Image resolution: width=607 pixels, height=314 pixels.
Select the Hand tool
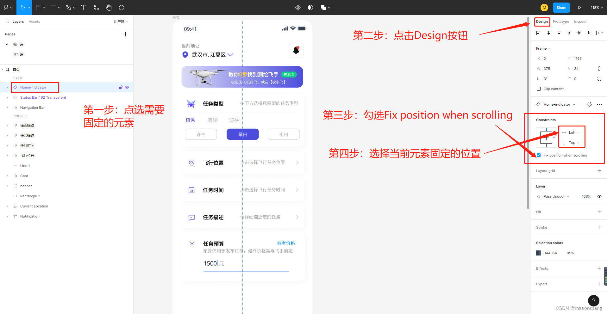click(x=109, y=7)
